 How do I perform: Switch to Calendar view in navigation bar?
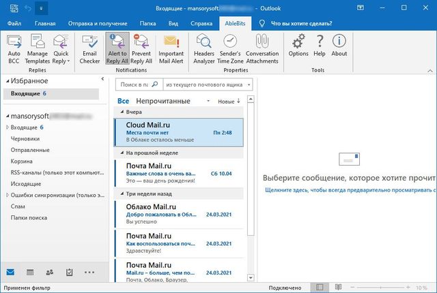point(30,272)
